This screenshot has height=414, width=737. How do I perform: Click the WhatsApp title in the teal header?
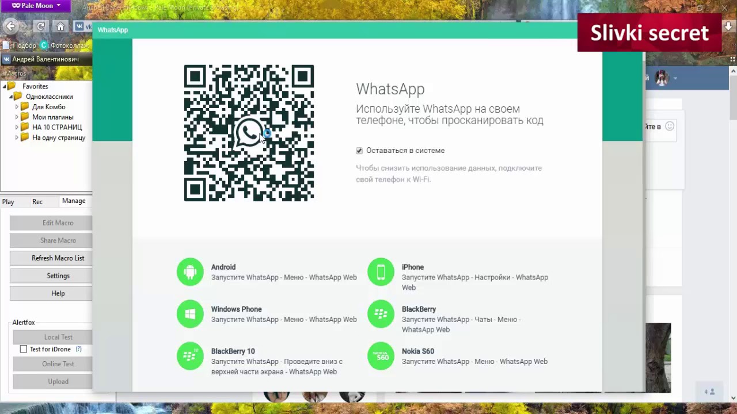tap(113, 30)
